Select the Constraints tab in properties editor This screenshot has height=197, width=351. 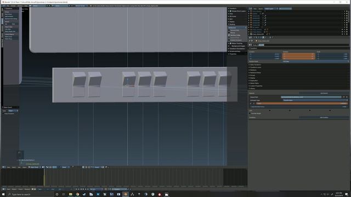(x=265, y=37)
